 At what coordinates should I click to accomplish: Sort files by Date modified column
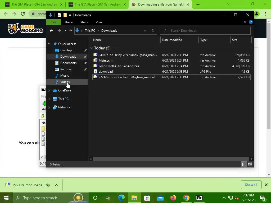[x=172, y=40]
